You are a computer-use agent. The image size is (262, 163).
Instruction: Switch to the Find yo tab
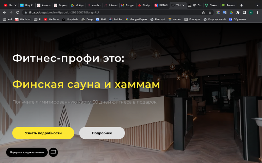144,5
